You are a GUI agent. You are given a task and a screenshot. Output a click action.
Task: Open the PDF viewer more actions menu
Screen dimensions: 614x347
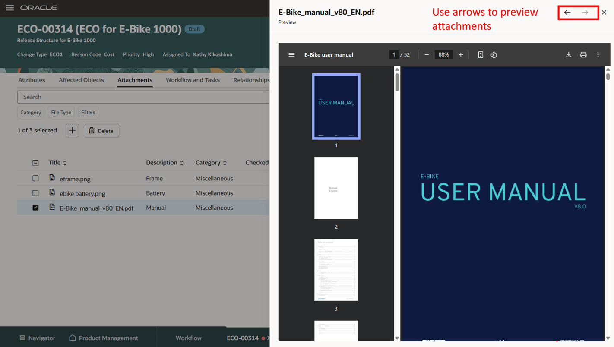[x=598, y=55]
